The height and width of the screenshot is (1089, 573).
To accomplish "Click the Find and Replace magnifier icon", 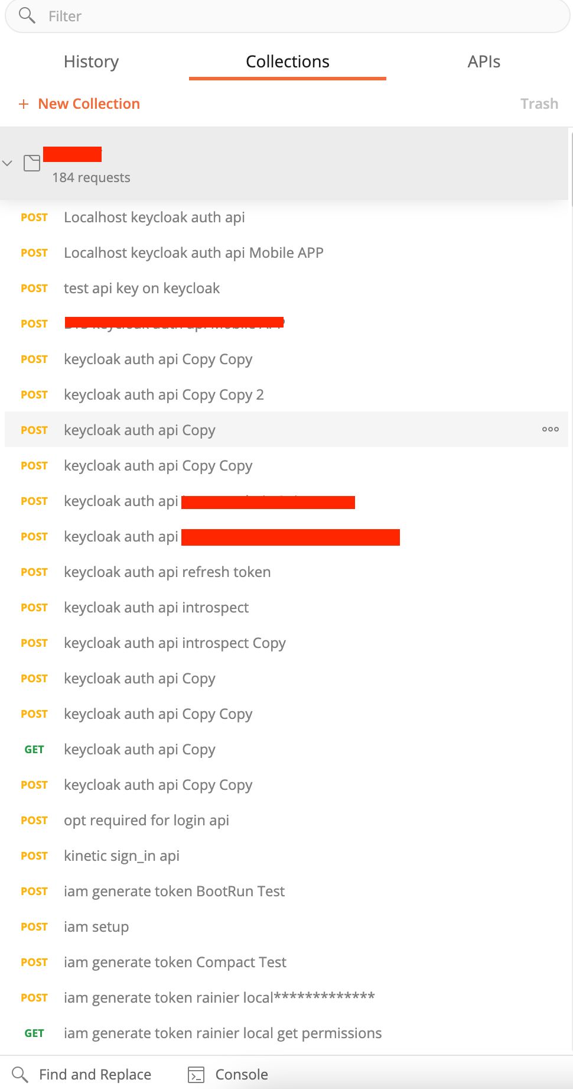I will click(x=20, y=1074).
